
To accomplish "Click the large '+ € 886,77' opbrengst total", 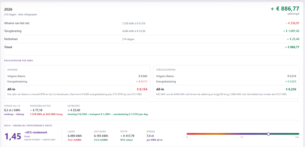I will tap(285, 9).
